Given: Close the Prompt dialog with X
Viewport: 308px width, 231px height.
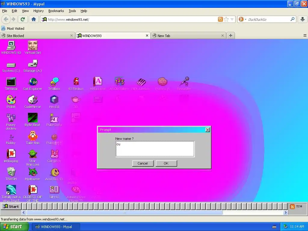Looking at the screenshot, I should [208, 130].
